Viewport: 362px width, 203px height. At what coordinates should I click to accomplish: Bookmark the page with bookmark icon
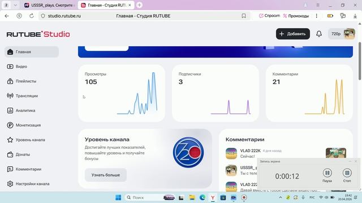point(244,16)
